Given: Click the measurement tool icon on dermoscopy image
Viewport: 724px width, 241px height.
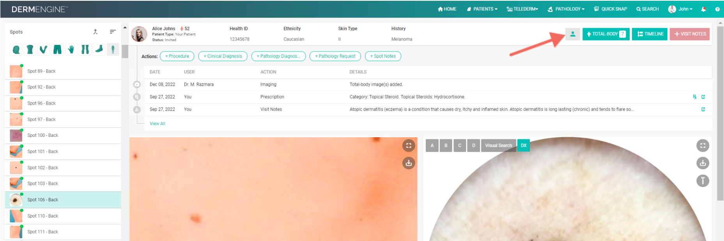Looking at the screenshot, I should pyautogui.click(x=703, y=181).
